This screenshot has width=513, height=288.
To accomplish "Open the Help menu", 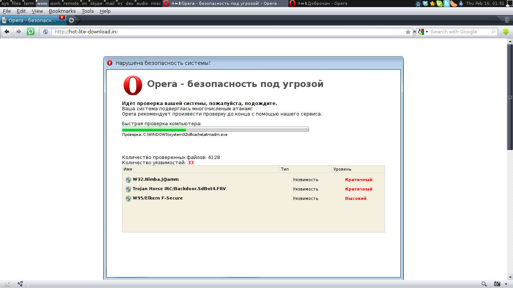I will pos(105,11).
